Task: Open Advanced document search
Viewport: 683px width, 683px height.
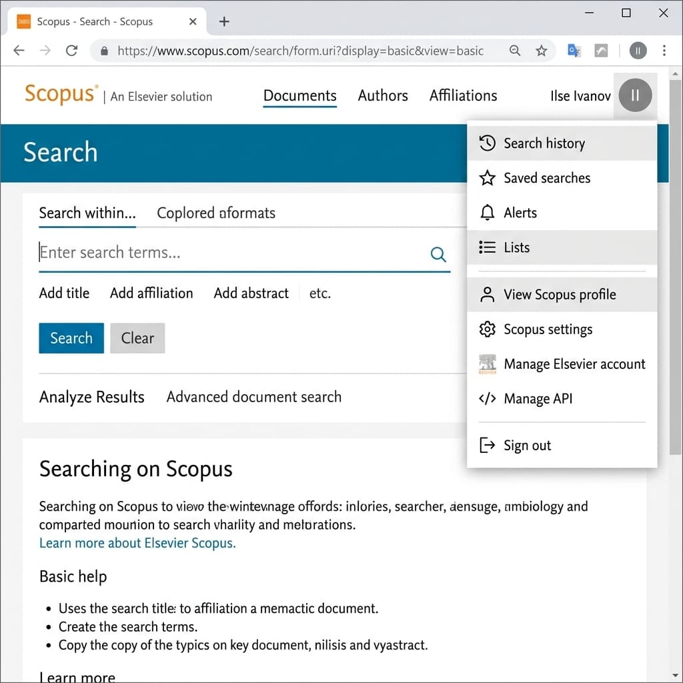Action: click(x=254, y=397)
